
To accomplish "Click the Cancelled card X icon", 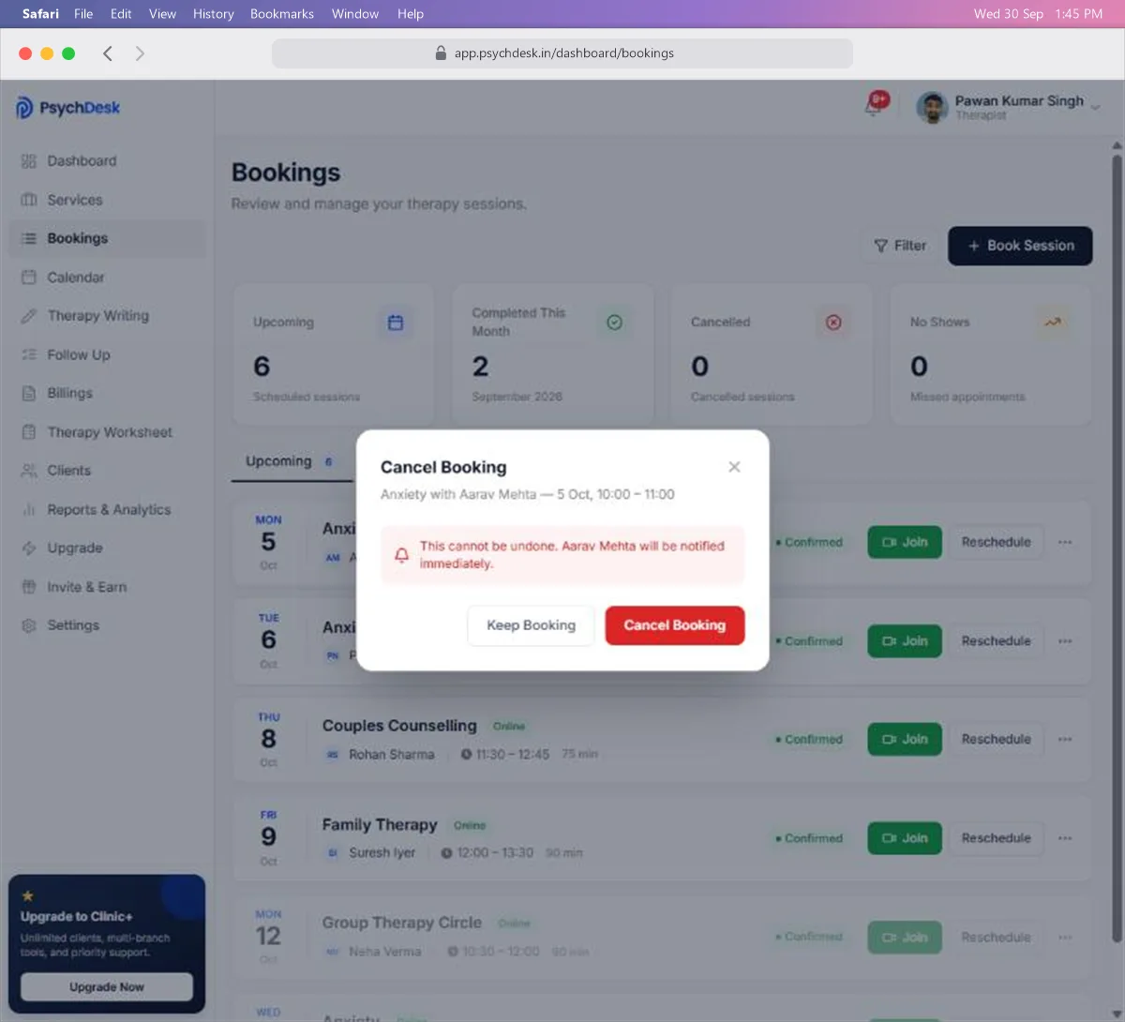I will pyautogui.click(x=833, y=323).
